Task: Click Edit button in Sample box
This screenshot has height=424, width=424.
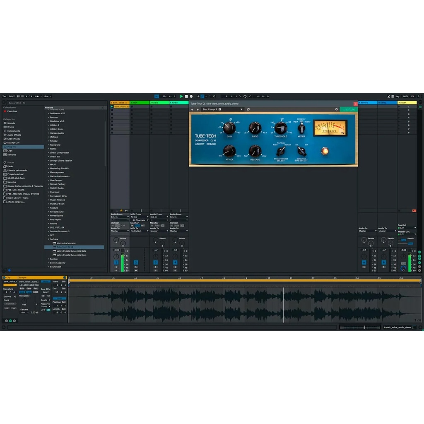Action: tap(22, 289)
